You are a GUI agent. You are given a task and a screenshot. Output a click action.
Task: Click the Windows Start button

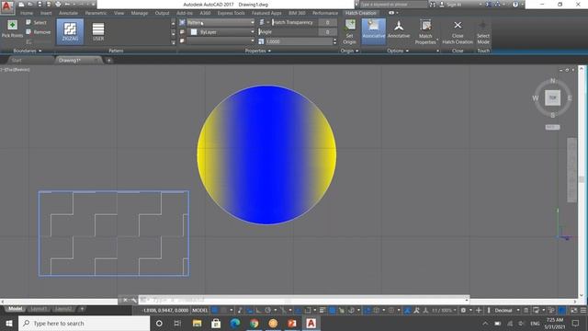(9, 323)
